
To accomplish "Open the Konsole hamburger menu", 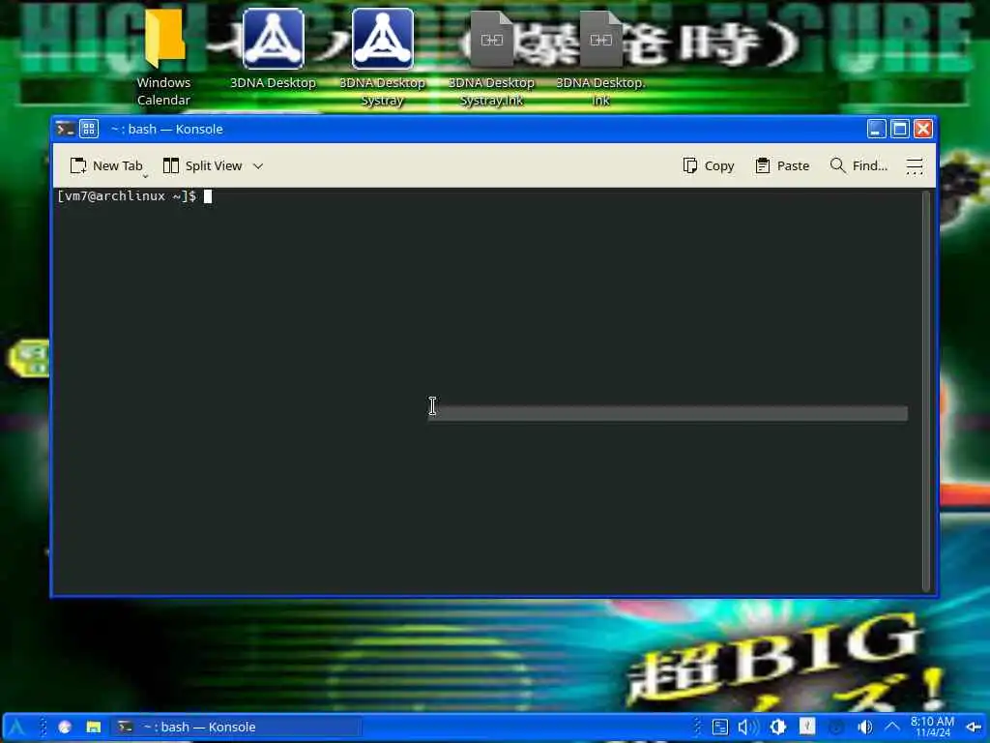I will pos(915,166).
